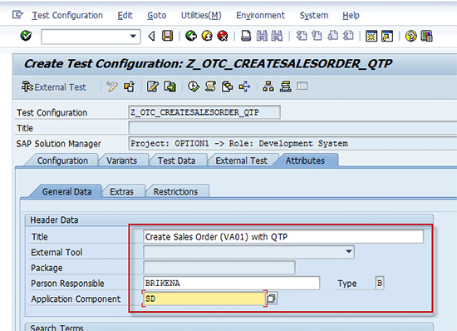The height and width of the screenshot is (331, 457).
Task: Click the grey layout panel icon
Action: coord(302,86)
